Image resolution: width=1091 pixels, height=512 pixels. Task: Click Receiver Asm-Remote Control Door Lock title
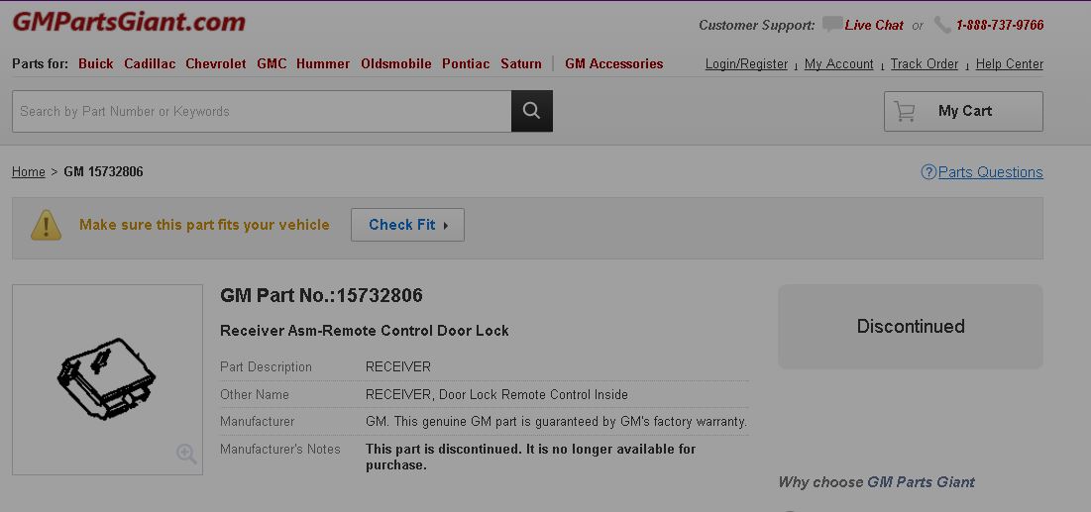(x=365, y=331)
